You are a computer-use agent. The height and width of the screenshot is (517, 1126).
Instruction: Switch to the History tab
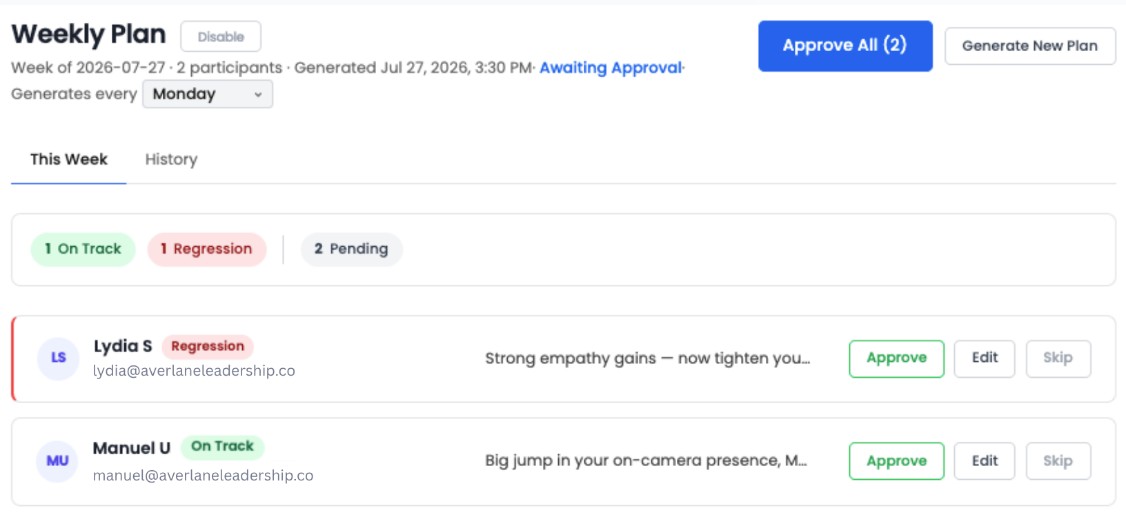click(171, 159)
